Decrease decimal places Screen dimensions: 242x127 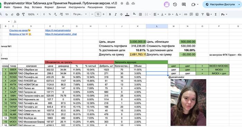pos(55,14)
